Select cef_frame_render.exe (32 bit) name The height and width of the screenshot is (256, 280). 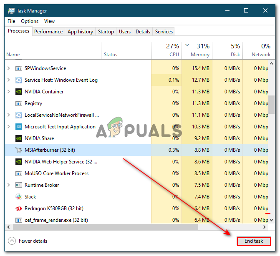point(56,220)
